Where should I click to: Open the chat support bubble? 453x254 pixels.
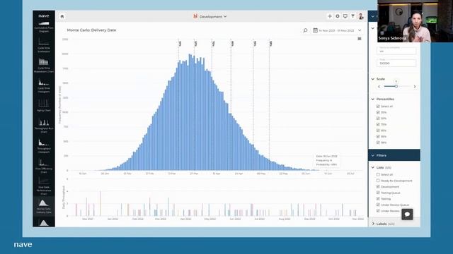coord(407,214)
